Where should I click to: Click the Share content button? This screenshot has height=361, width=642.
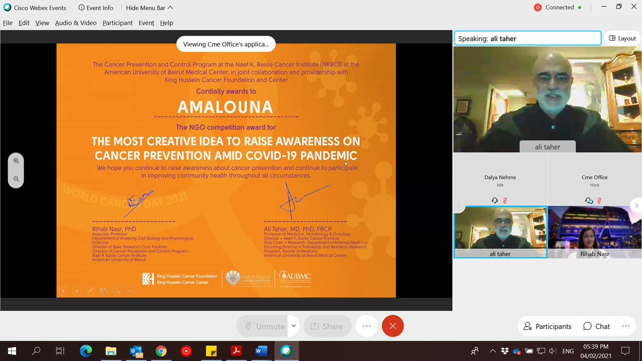point(327,326)
